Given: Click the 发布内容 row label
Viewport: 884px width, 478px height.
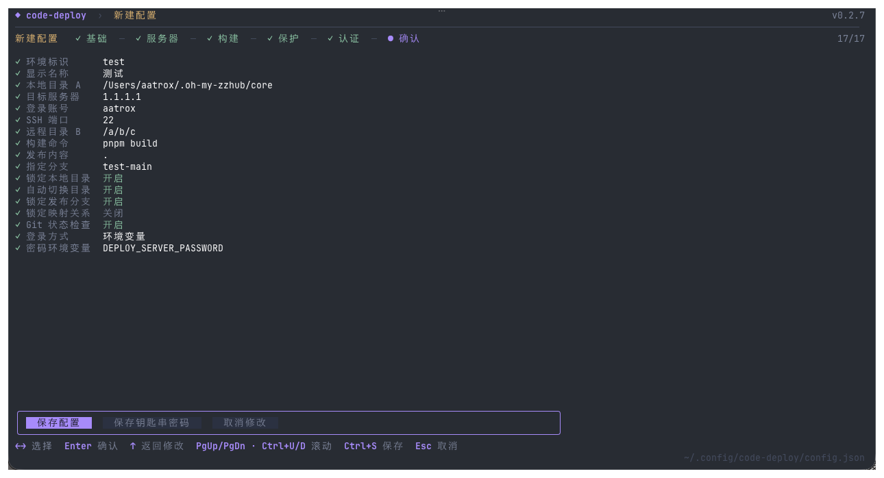Looking at the screenshot, I should point(47,155).
